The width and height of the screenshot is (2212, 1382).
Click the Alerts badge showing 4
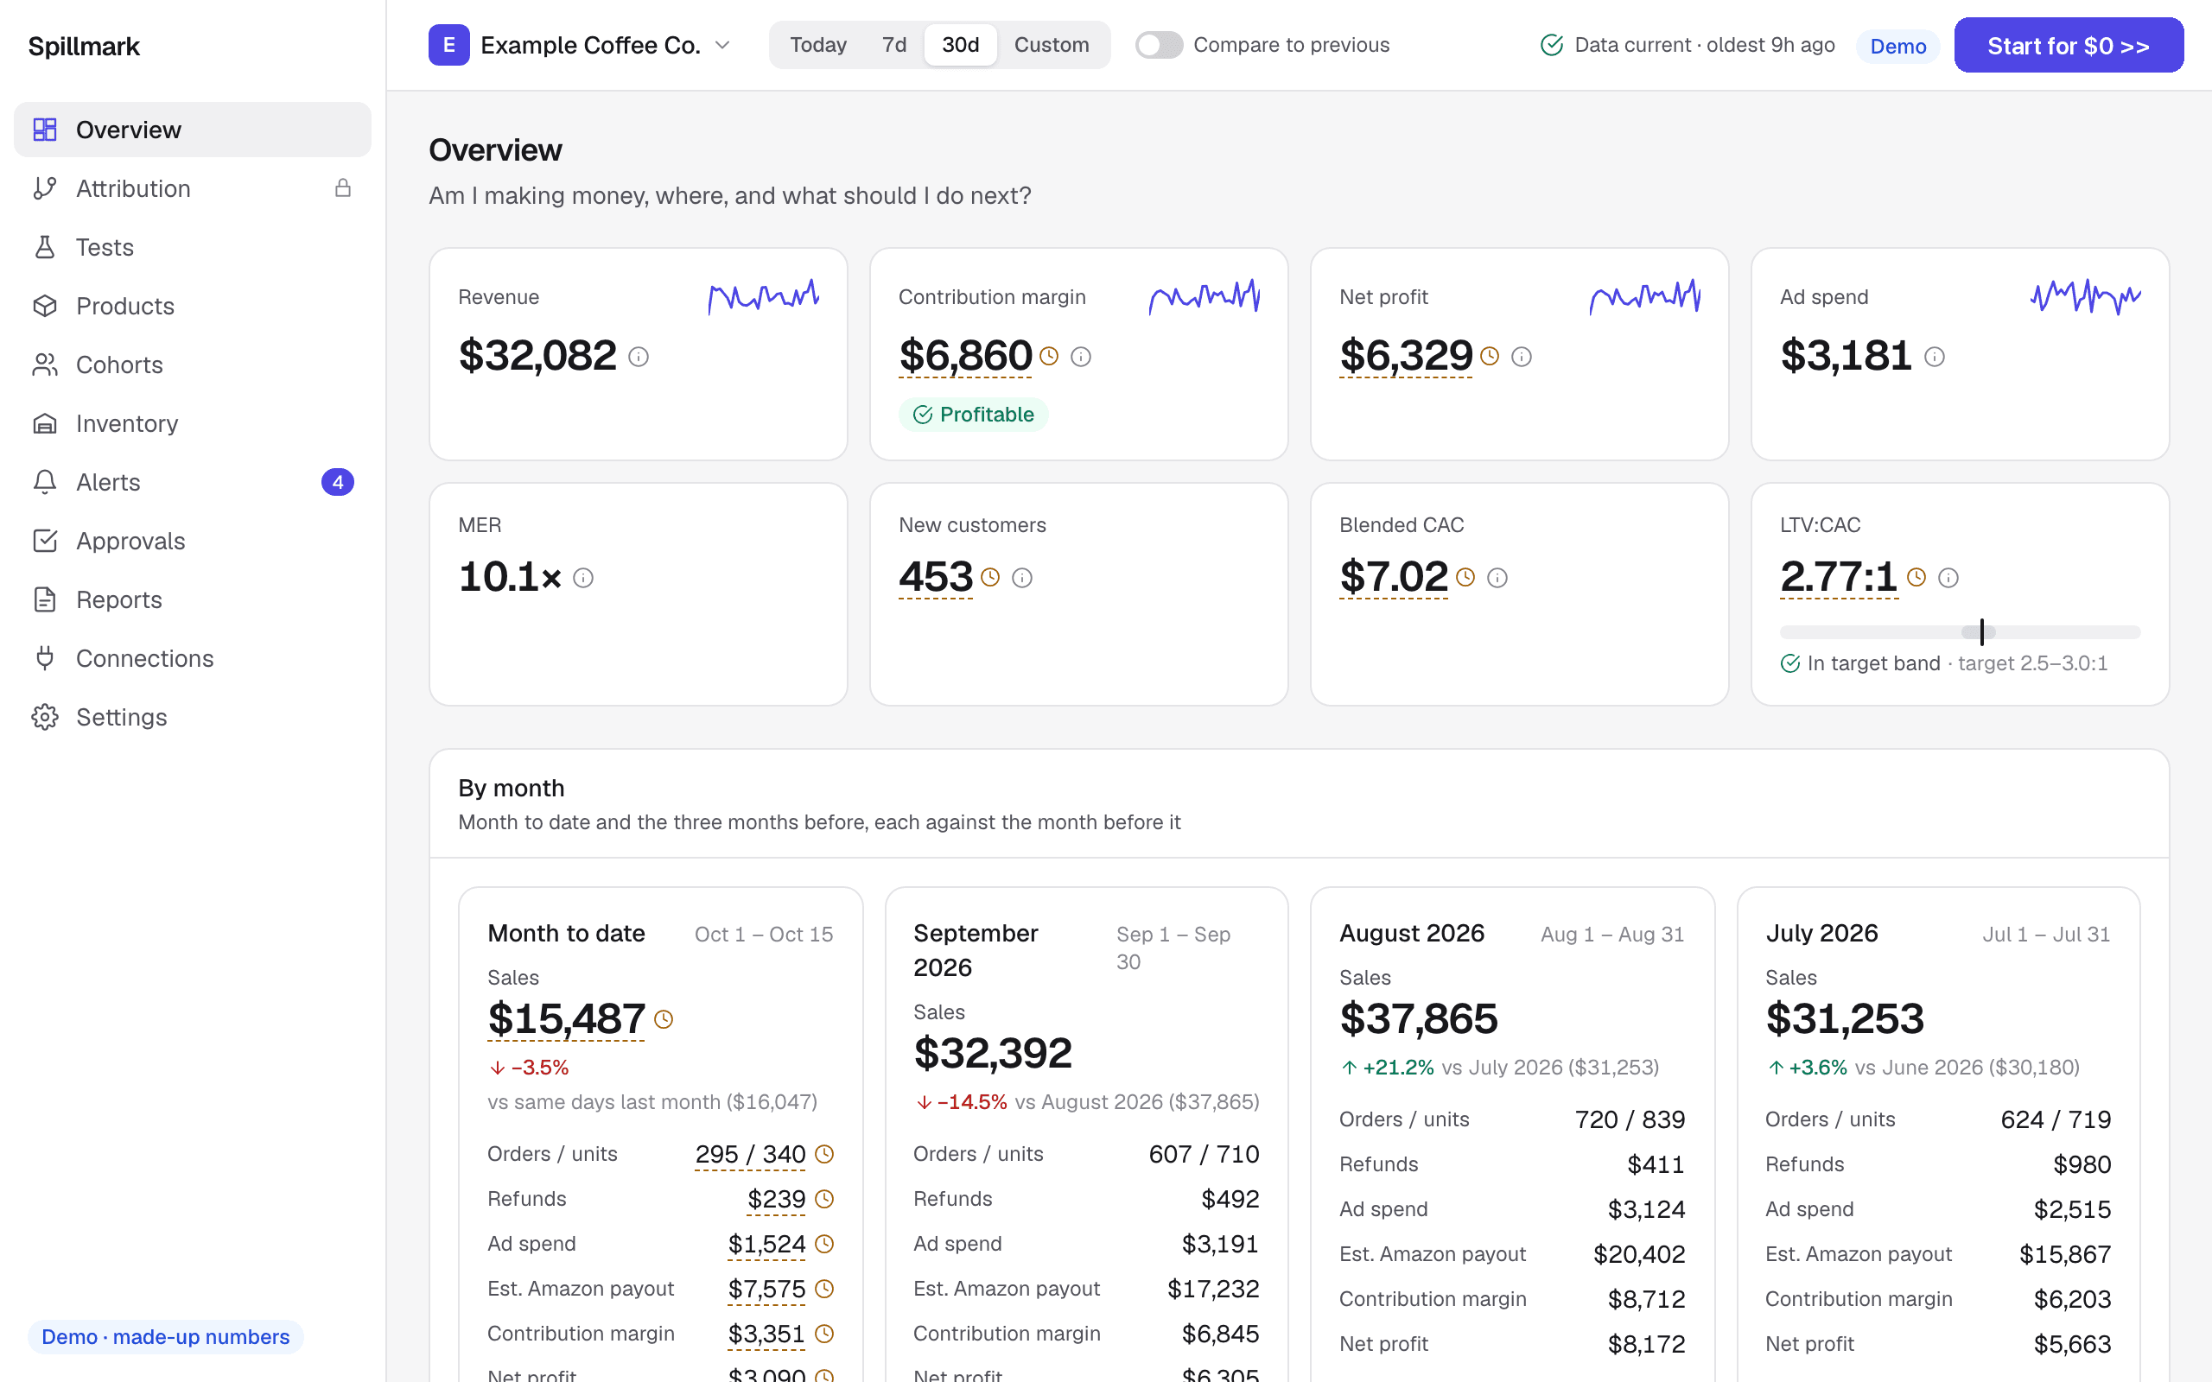click(x=337, y=482)
